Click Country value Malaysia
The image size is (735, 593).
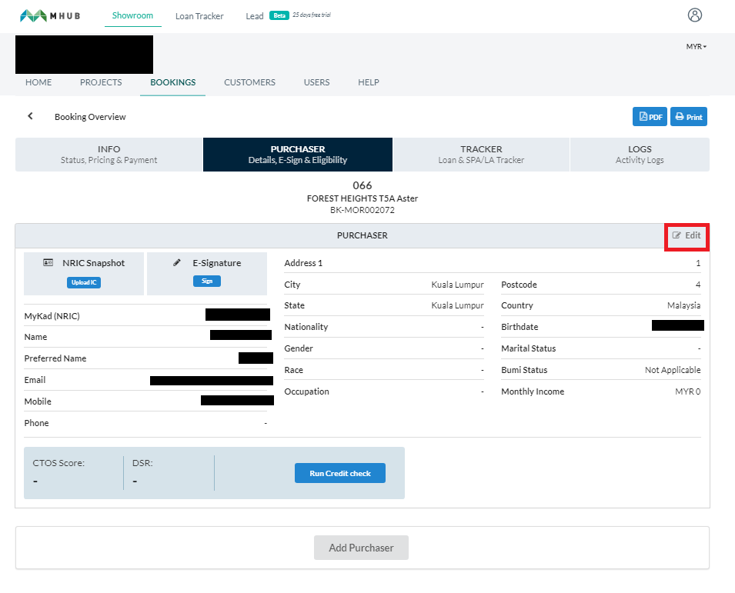point(684,305)
